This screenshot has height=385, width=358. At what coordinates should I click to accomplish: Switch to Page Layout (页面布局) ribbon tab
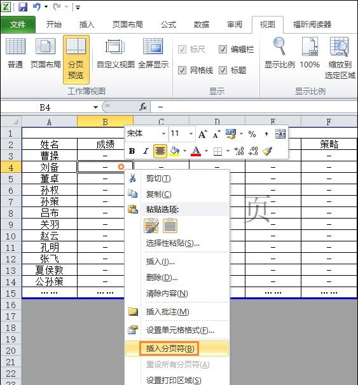128,24
